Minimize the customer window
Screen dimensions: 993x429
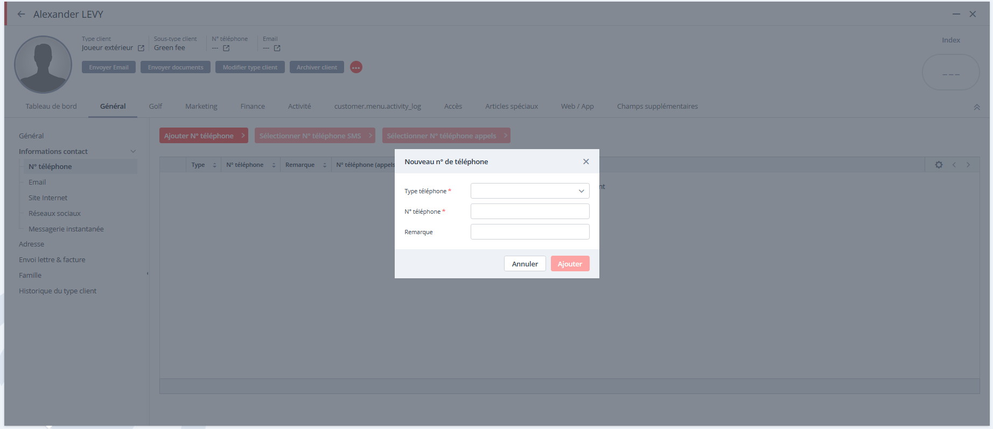tap(956, 15)
